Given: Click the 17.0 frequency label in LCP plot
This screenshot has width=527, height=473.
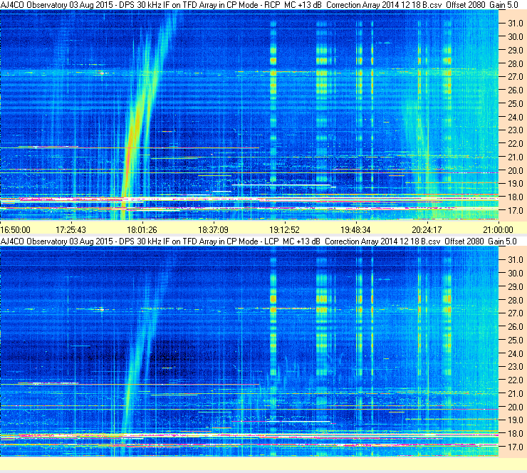Looking at the screenshot, I should (x=515, y=447).
